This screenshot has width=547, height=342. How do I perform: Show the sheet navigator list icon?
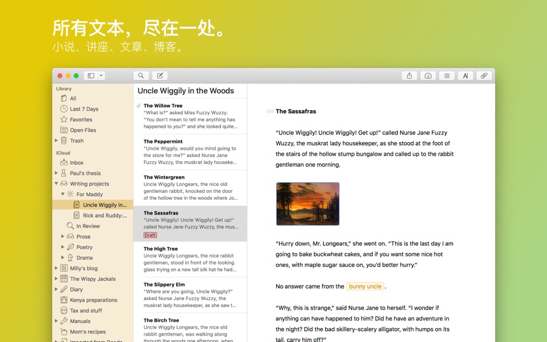click(x=447, y=76)
